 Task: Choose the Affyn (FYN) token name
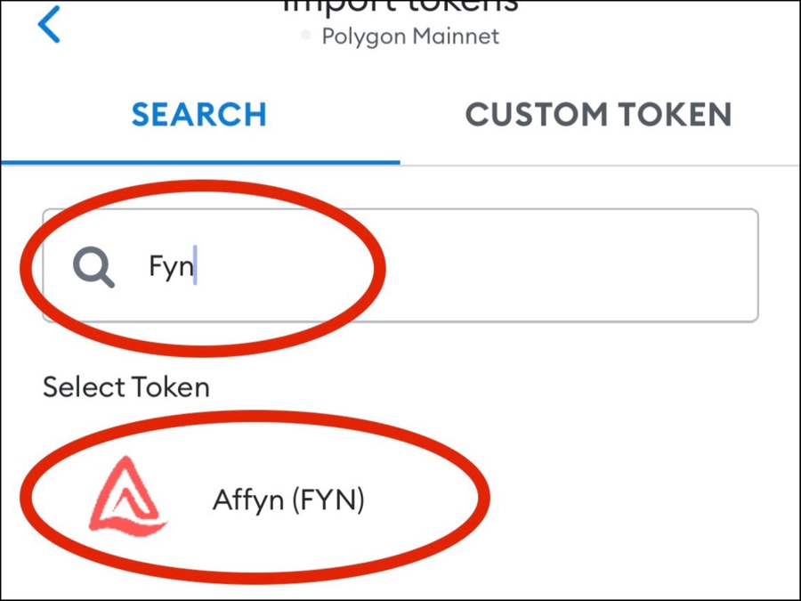288,499
